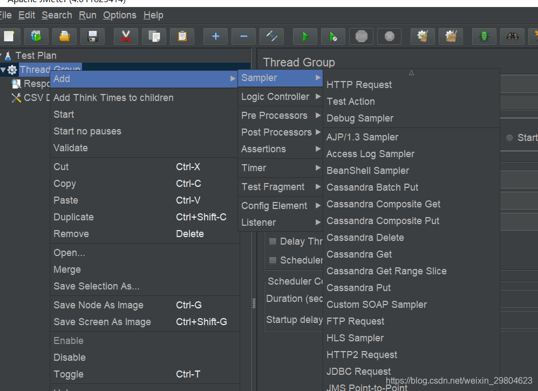Click the green Start run icon
The image size is (538, 391).
pyautogui.click(x=305, y=36)
